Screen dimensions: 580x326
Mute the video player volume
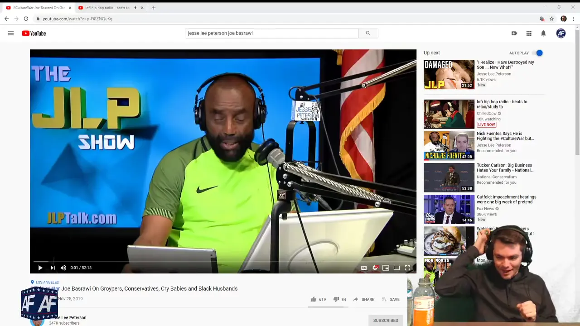63,268
